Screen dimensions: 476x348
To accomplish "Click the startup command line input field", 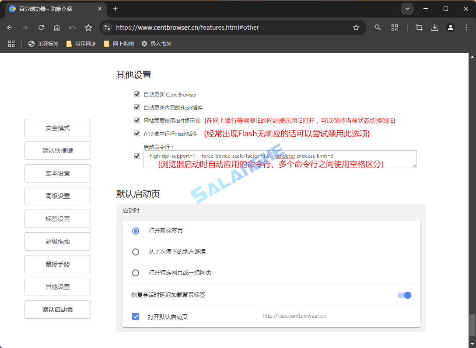I will [280, 159].
